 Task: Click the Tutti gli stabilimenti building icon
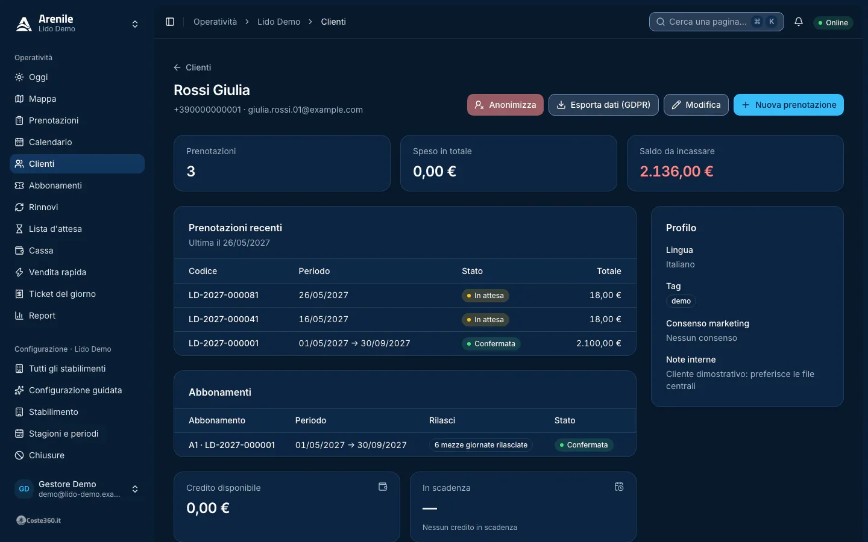19,369
